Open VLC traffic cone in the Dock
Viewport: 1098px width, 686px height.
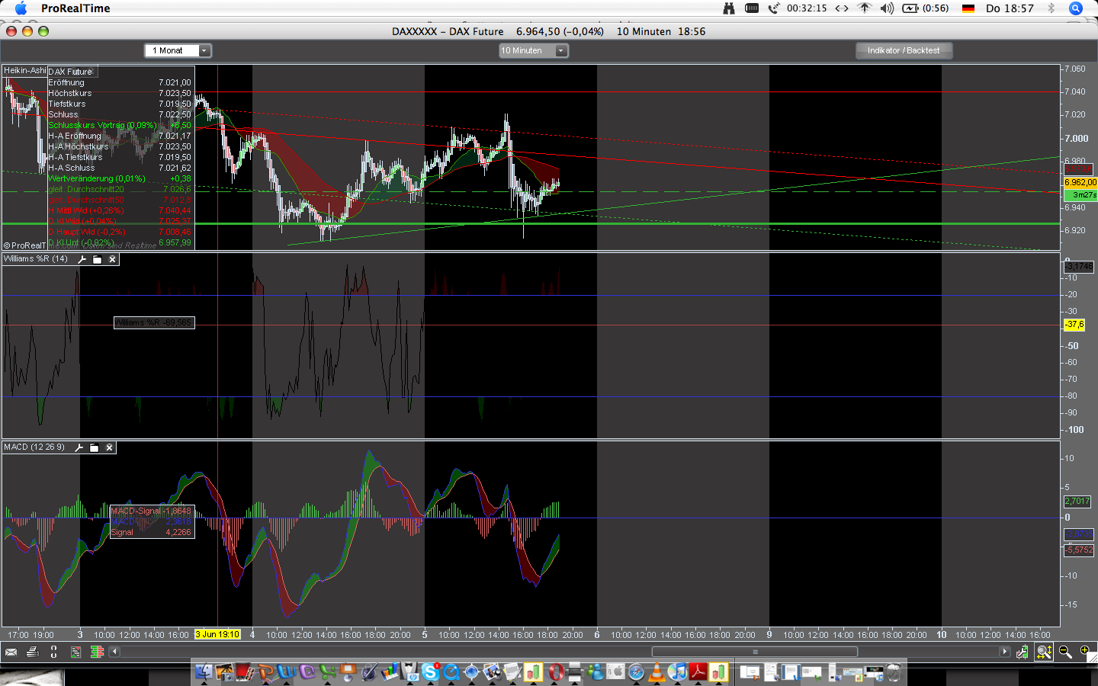tap(657, 672)
